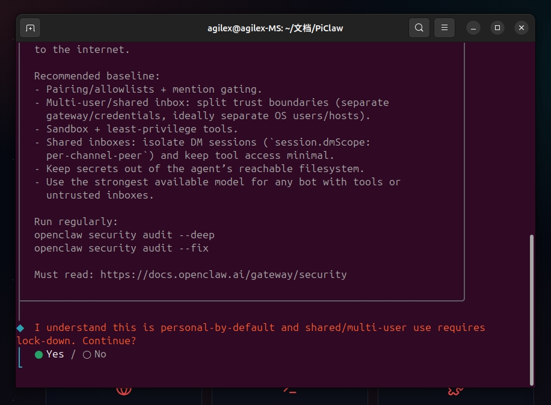Viewport: 551px width, 405px height.
Task: Open a new terminal tab
Action: (x=30, y=28)
